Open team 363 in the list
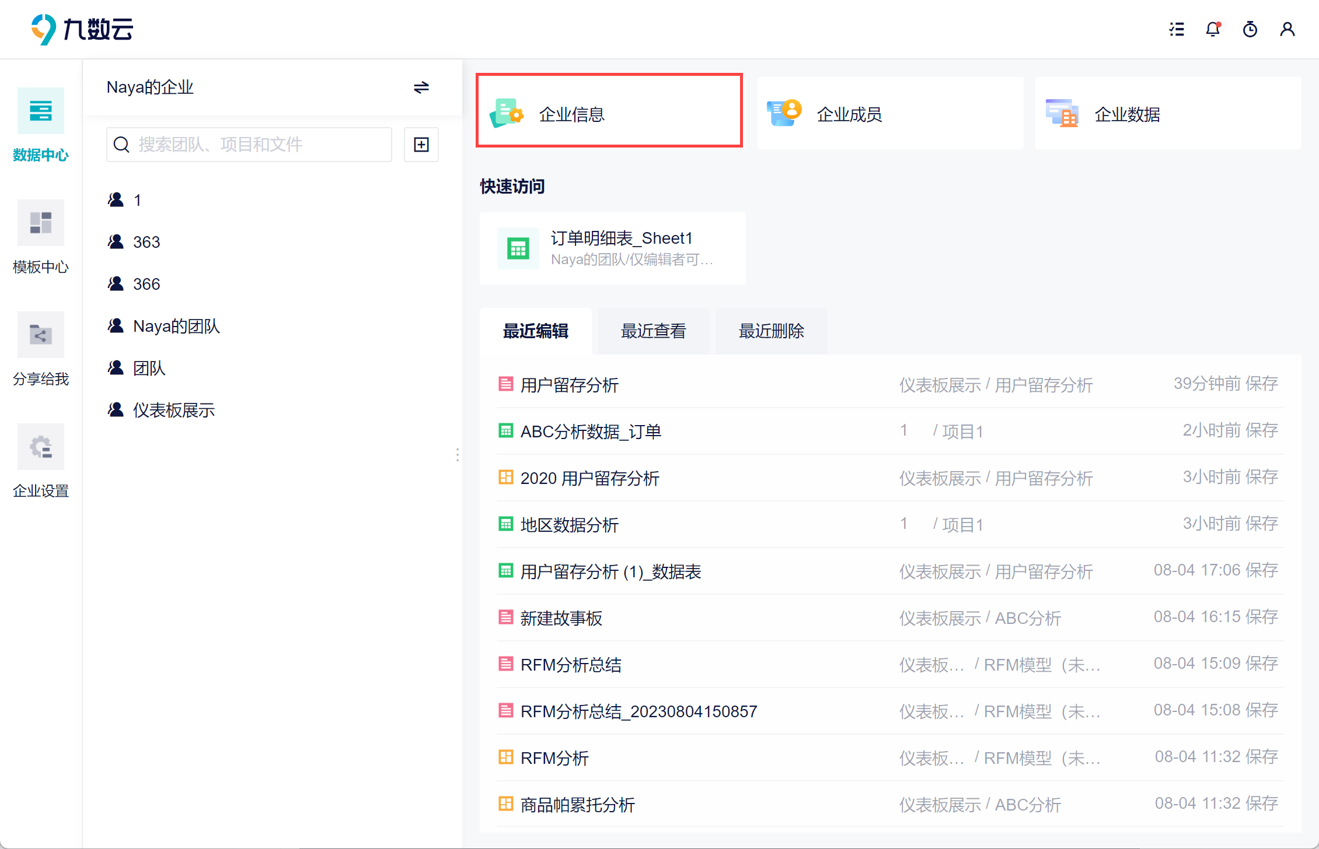The width and height of the screenshot is (1319, 849). coord(146,242)
